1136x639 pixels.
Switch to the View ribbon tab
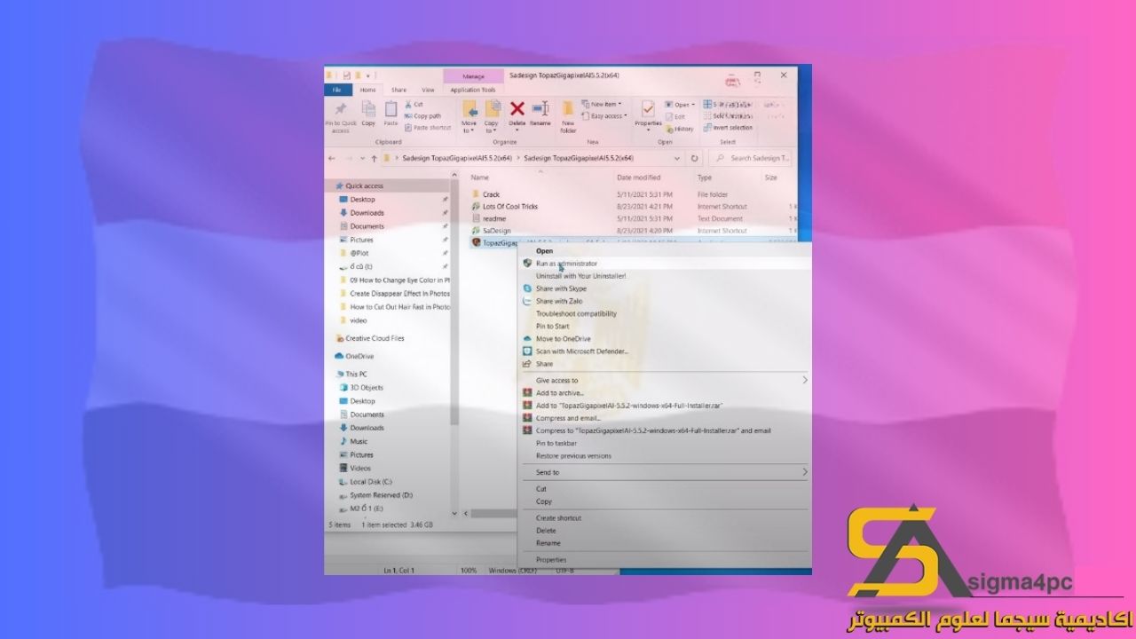click(428, 90)
